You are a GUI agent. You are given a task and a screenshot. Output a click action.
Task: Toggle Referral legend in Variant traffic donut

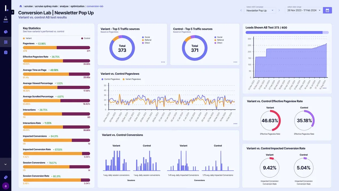[x=147, y=40]
